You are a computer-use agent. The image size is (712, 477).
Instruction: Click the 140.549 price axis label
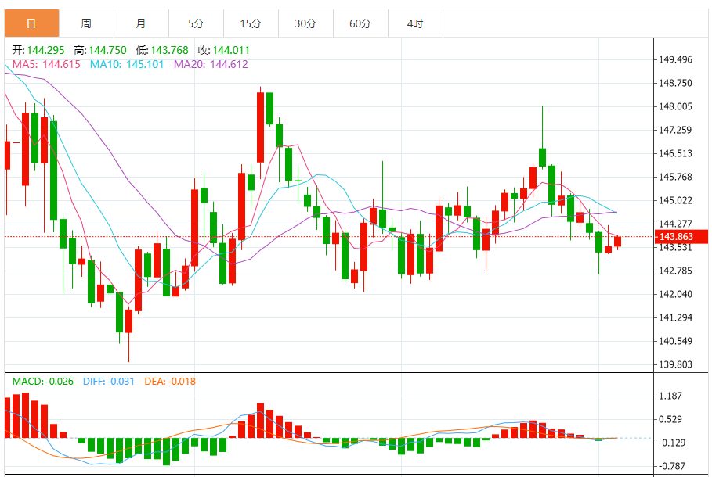click(676, 341)
